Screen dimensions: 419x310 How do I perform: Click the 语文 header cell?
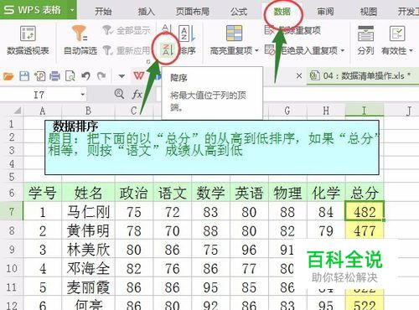173,193
